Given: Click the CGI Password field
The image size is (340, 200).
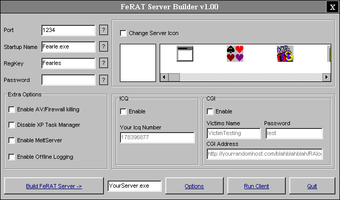Looking at the screenshot, I should coord(294,134).
